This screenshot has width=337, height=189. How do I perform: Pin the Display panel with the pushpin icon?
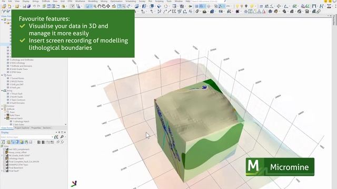[x=59, y=132]
